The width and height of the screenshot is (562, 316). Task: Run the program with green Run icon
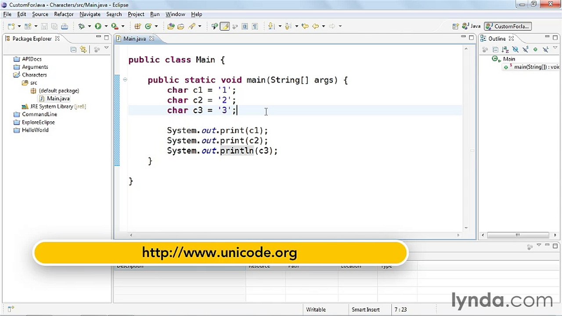click(98, 26)
